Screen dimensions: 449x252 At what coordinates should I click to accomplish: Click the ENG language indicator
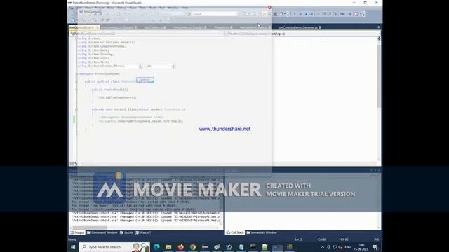[348, 247]
